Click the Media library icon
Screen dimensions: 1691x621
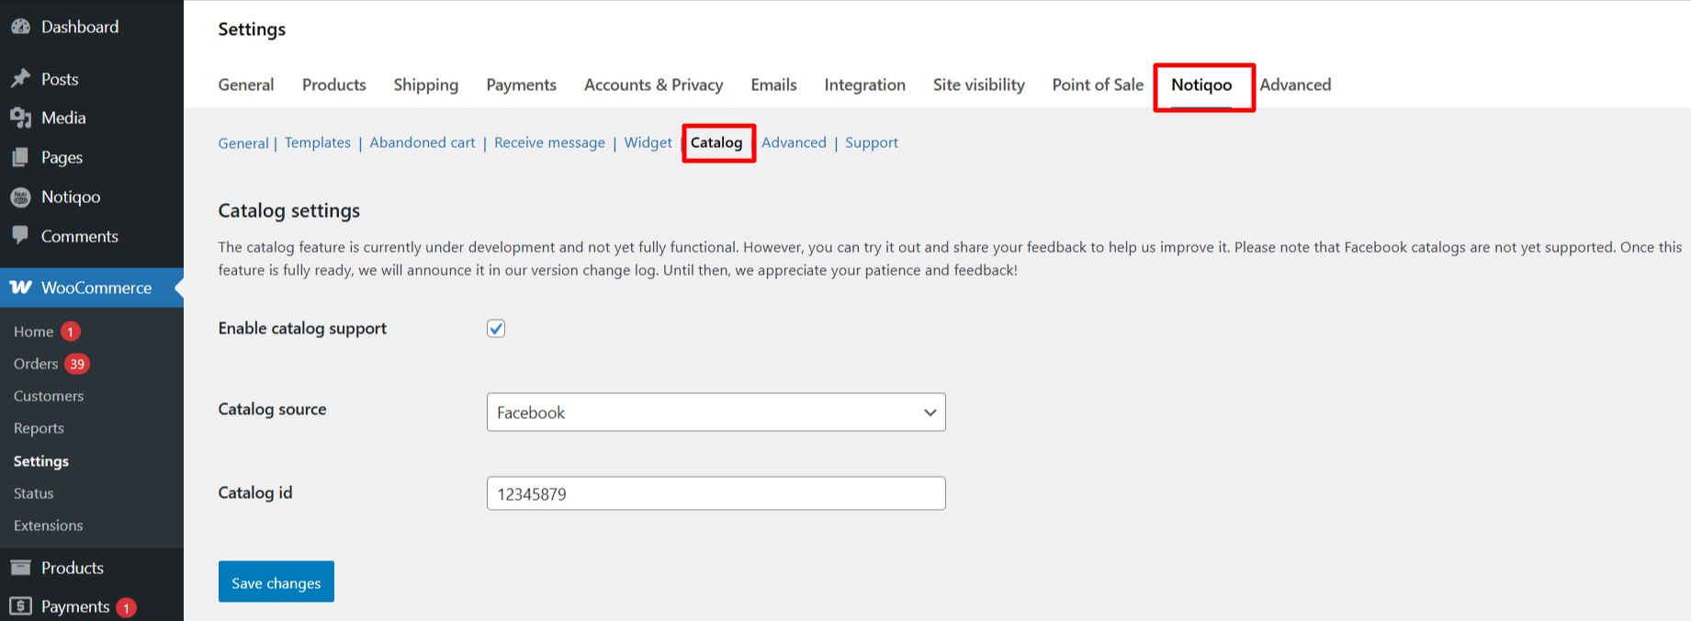[x=20, y=118]
